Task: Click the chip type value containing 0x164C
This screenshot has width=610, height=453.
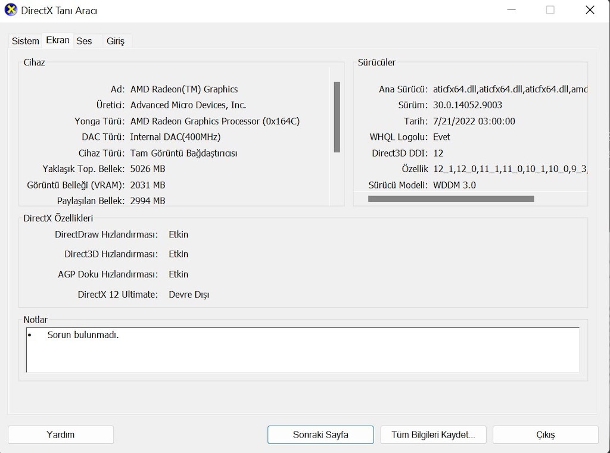Action: [x=214, y=121]
